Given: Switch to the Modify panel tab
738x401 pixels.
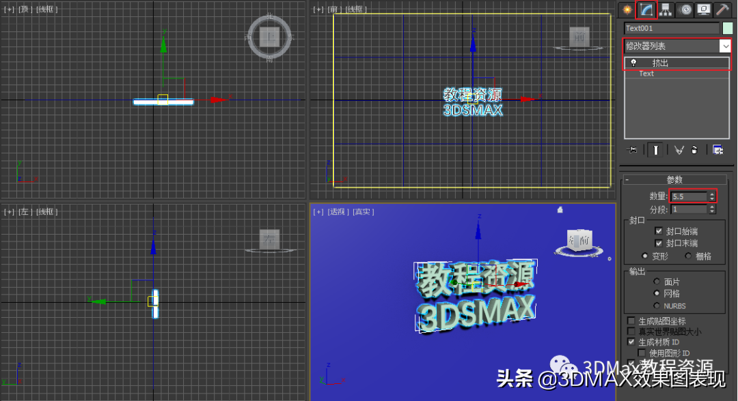Looking at the screenshot, I should point(646,10).
